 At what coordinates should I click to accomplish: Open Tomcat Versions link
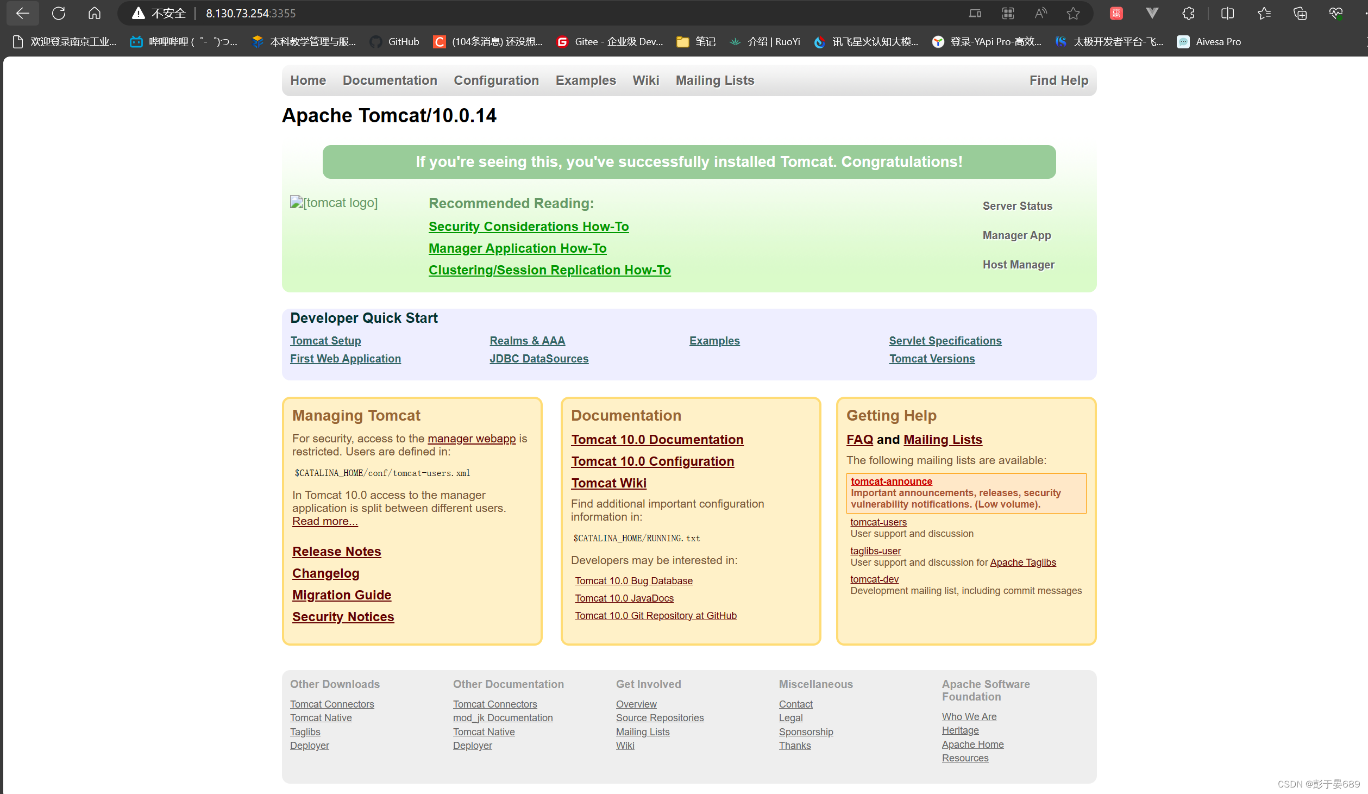932,359
